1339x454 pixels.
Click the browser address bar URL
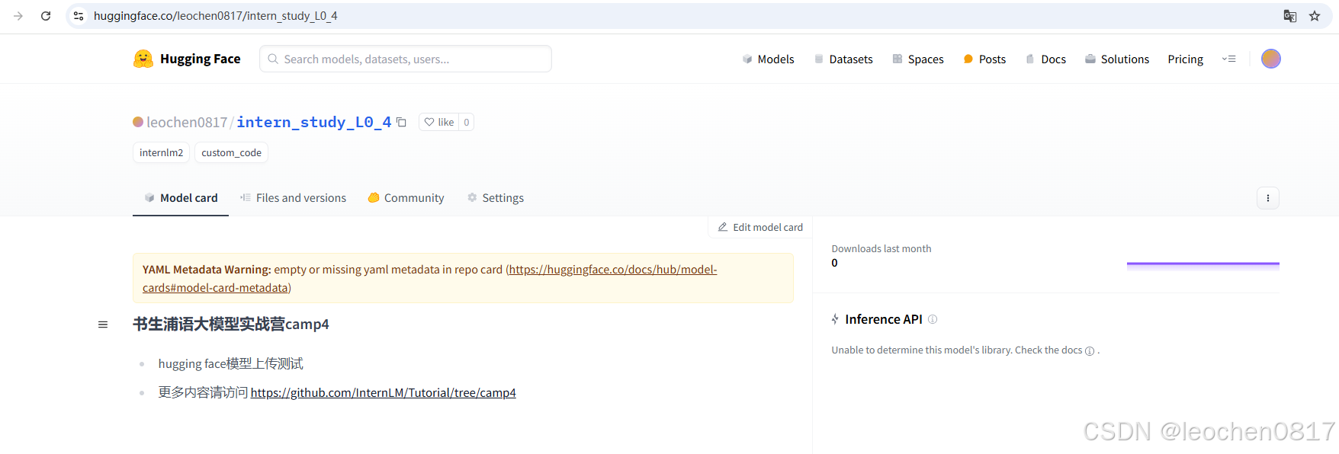click(216, 16)
